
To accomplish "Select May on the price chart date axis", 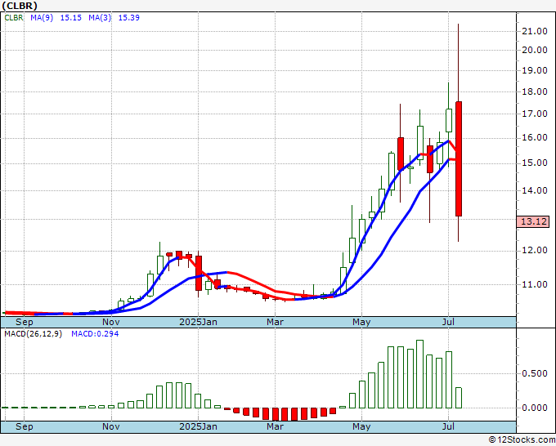I will 361,322.
